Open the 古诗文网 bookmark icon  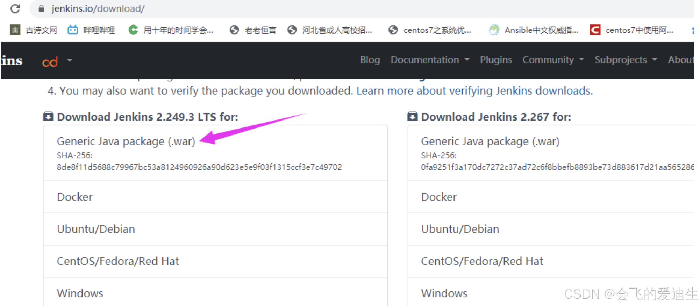tap(15, 30)
